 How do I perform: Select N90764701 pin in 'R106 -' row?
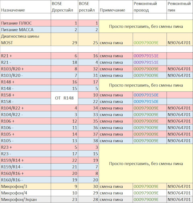tap(179, 128)
